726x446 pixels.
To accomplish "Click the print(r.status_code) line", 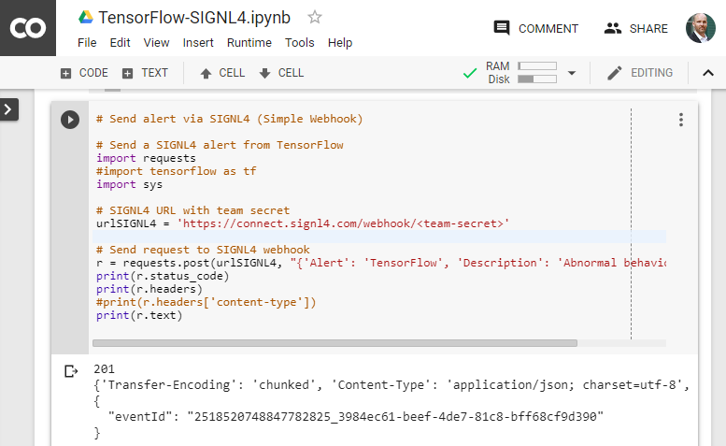I will tap(163, 276).
